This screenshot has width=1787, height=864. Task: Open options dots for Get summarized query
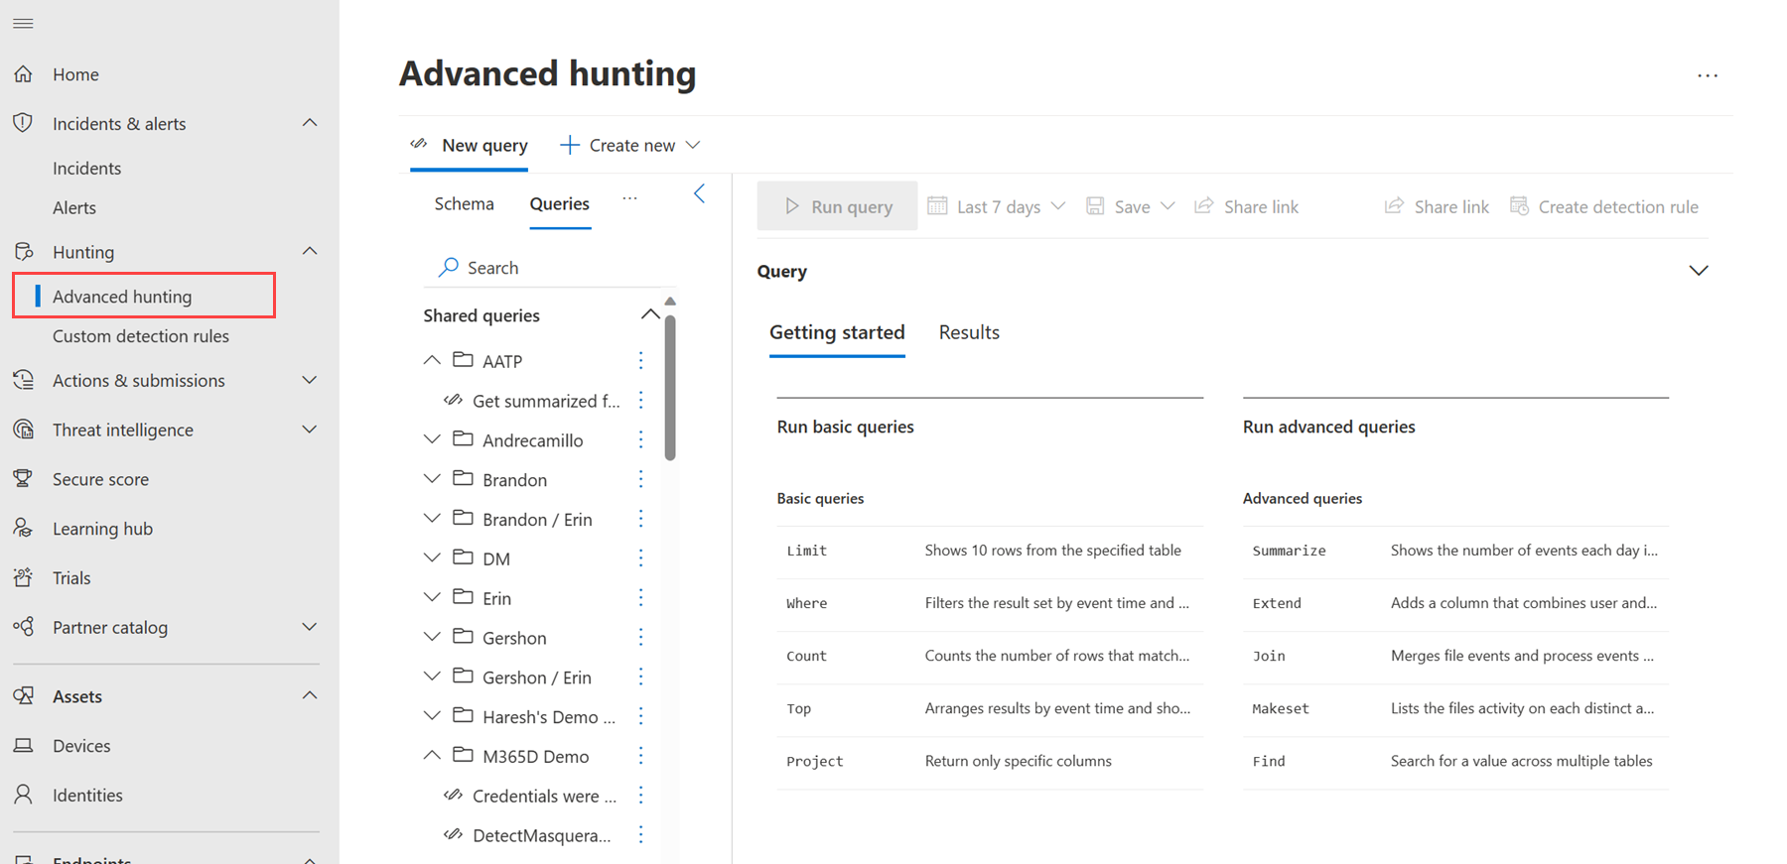tap(640, 400)
